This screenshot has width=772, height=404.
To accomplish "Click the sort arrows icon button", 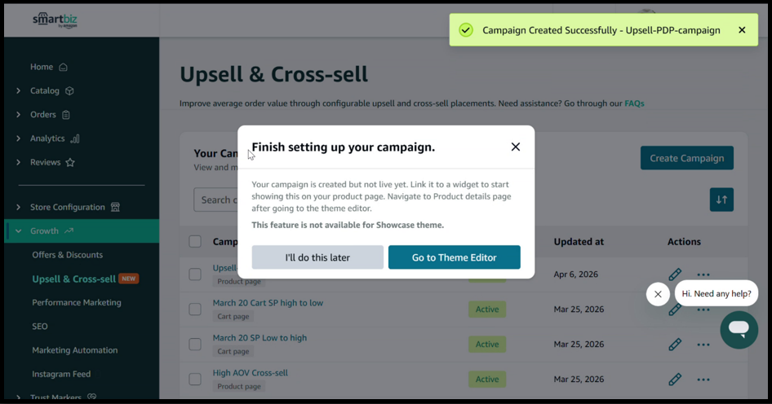I will click(x=721, y=200).
